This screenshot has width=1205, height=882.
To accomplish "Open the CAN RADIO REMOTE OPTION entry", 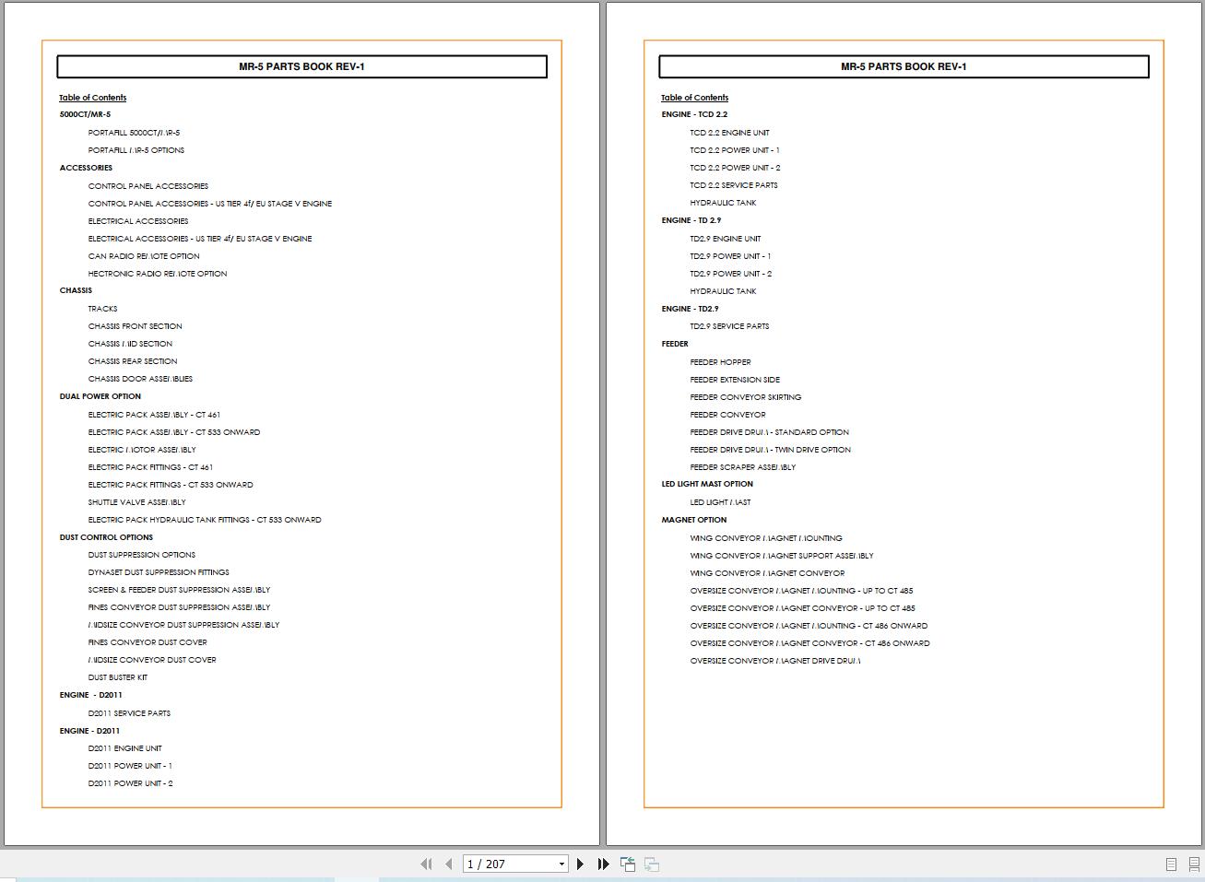I will click(x=144, y=256).
